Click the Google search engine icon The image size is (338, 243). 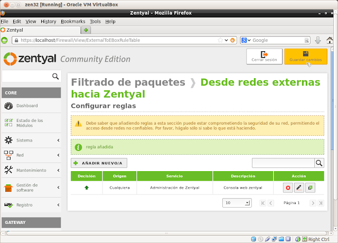point(244,40)
